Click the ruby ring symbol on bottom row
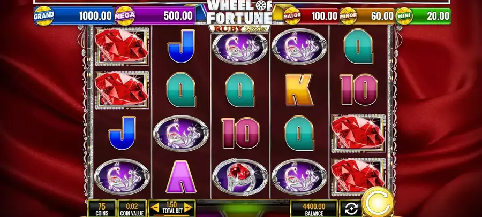The width and height of the screenshot is (482, 217). (x=240, y=177)
